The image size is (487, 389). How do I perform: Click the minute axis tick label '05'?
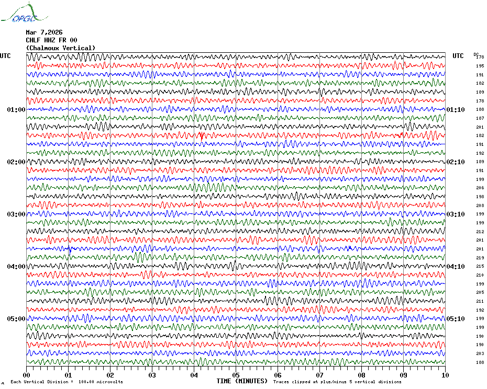coord(236,375)
